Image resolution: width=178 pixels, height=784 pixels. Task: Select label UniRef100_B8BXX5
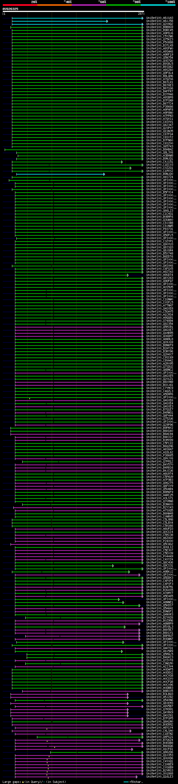click(x=160, y=691)
